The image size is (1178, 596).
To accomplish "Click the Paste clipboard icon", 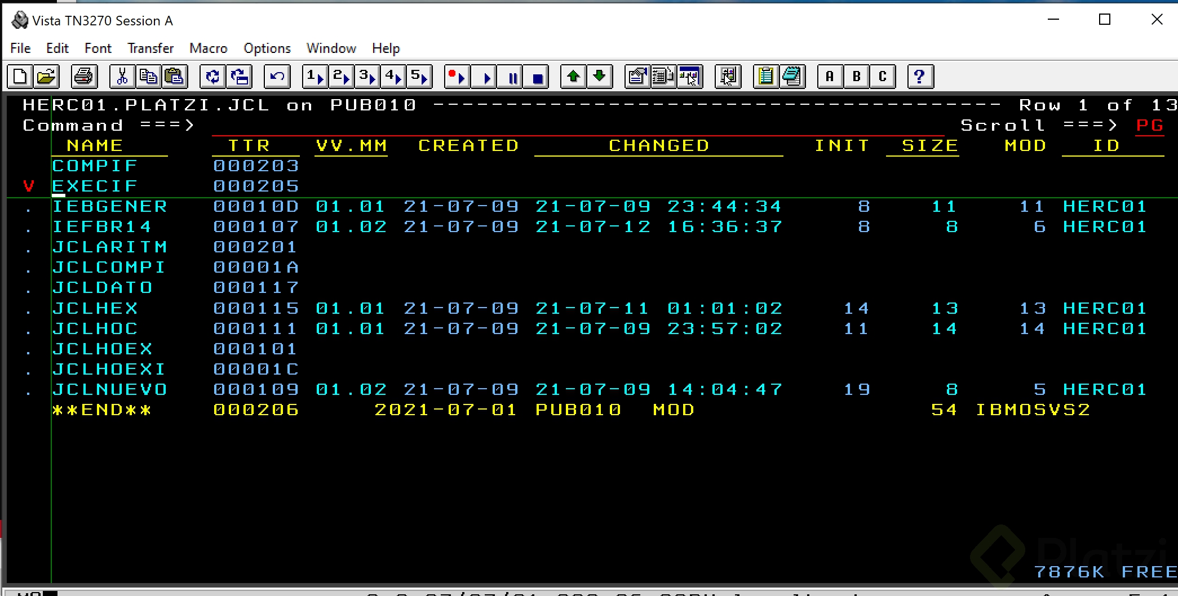I will pyautogui.click(x=175, y=77).
